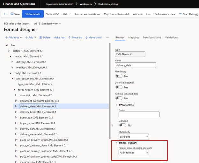
Task: Select body: XML Element 1..1
Action: [x=28, y=73]
